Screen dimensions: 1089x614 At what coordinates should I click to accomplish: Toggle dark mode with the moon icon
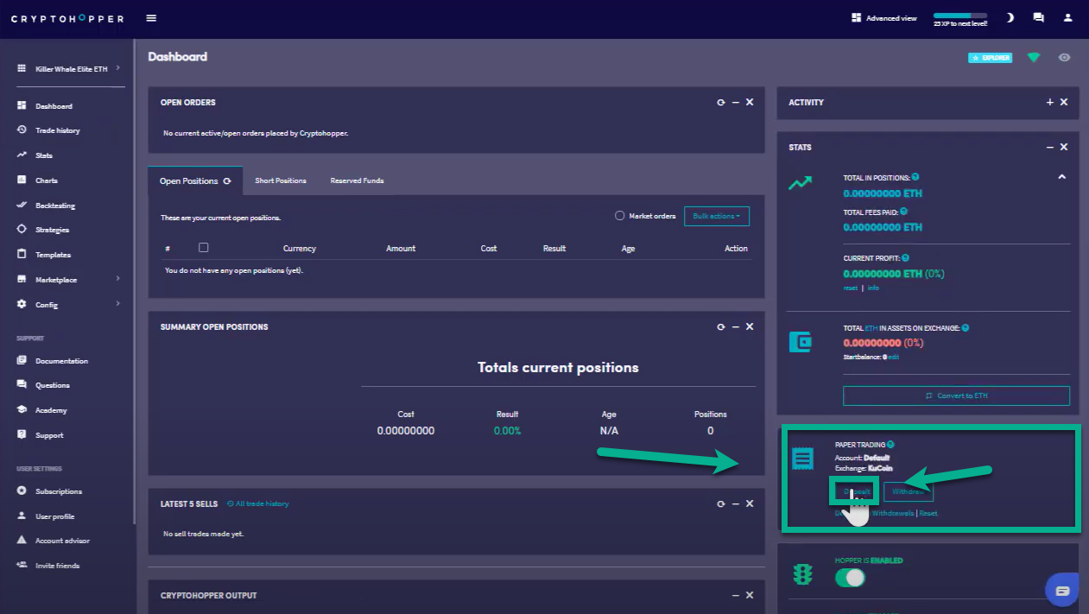tap(1010, 18)
